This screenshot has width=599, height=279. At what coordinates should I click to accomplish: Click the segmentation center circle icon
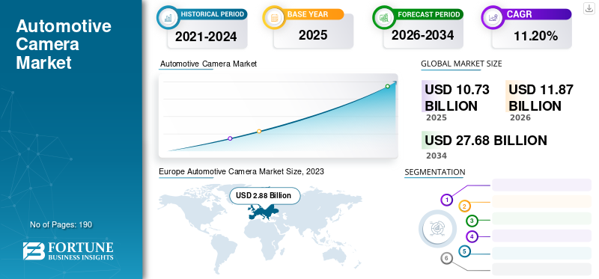[x=437, y=228]
